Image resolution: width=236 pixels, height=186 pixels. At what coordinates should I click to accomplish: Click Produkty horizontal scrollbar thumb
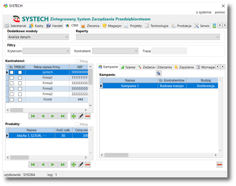pyautogui.click(x=19, y=157)
